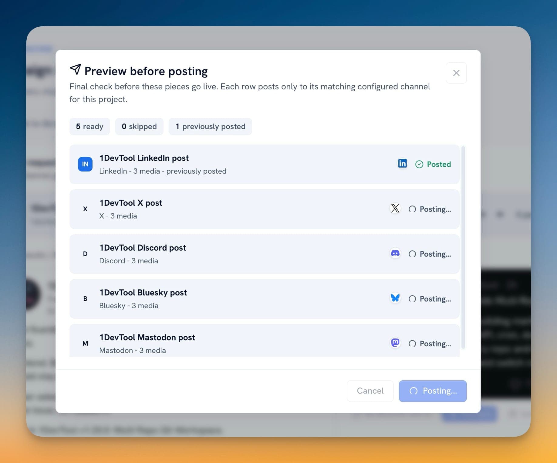Click the 'Discord - 3 media' subtitle

tap(129, 261)
